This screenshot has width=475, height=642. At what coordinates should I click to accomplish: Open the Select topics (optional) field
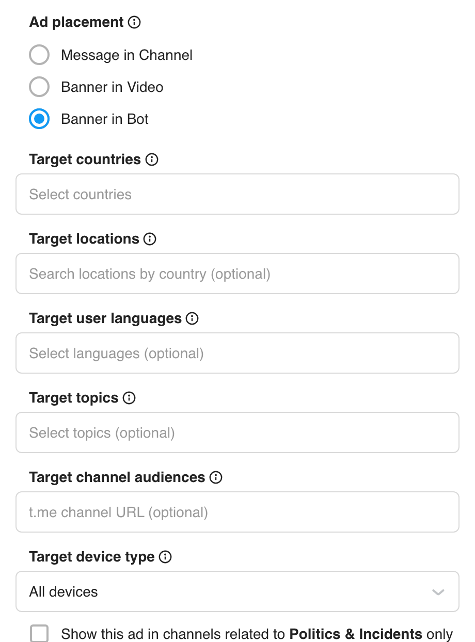237,432
